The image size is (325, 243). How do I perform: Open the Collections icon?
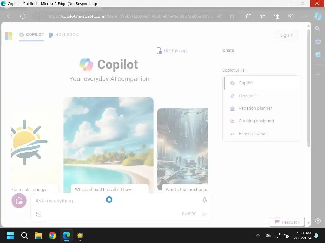277,16
